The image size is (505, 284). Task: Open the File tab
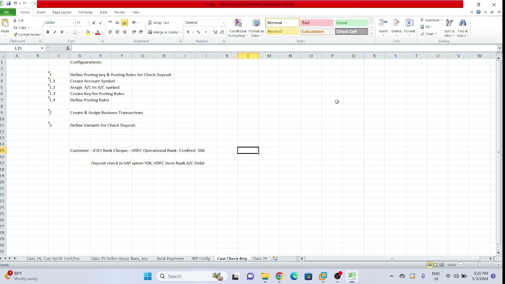pyautogui.click(x=7, y=12)
